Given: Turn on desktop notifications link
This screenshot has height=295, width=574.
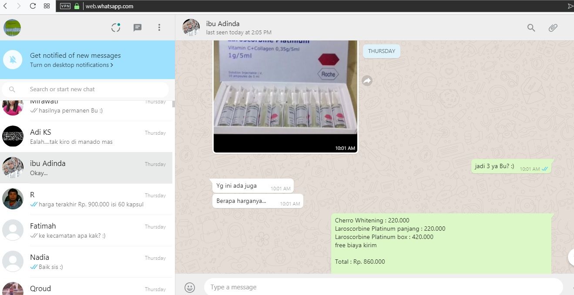Looking at the screenshot, I should pyautogui.click(x=72, y=65).
